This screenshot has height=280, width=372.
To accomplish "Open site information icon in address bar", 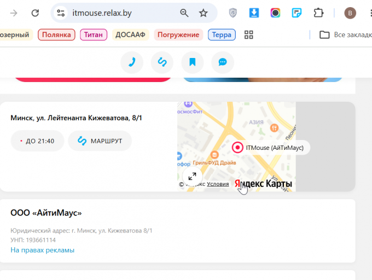I will [61, 13].
